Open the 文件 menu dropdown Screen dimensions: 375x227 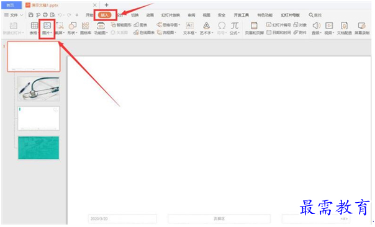(x=14, y=15)
